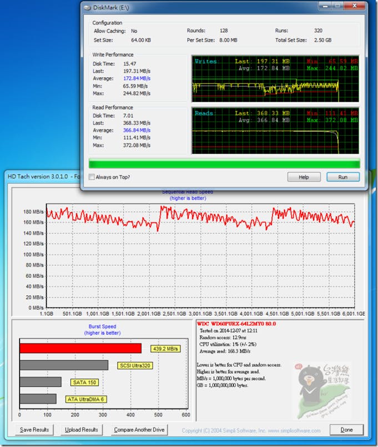Click the Writes performance graph
Image resolution: width=378 pixels, height=447 pixels.
coord(275,77)
